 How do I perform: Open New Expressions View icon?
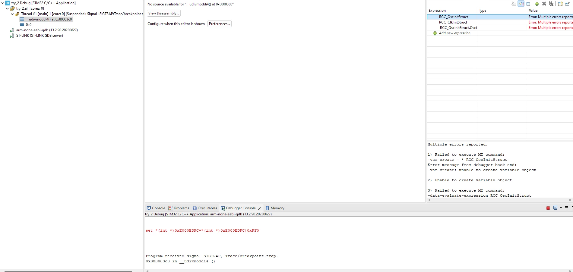tap(560, 4)
